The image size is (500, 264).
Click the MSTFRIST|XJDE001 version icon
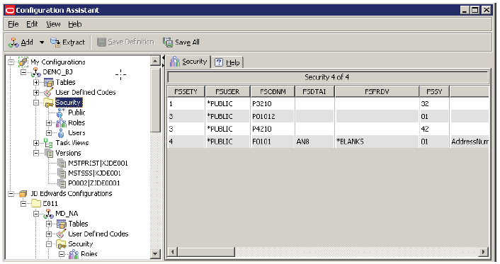[x=61, y=163]
